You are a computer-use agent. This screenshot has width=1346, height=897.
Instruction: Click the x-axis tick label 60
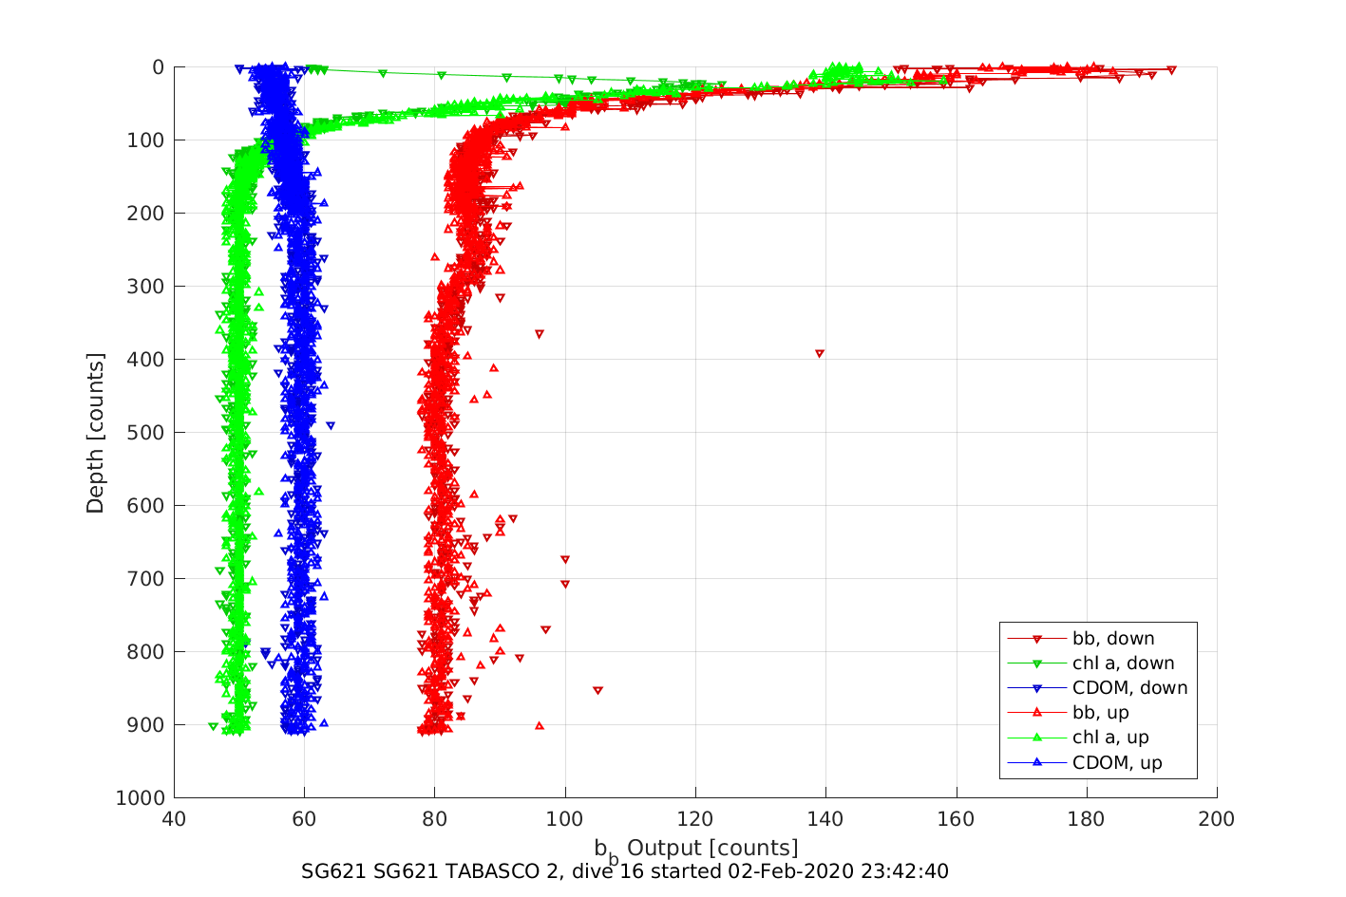[x=304, y=819]
